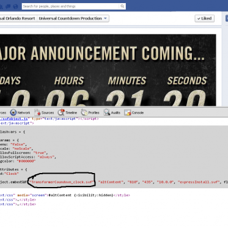The width and height of the screenshot is (228, 228).
Task: Click the search magnifier icon
Action: coord(122,6)
